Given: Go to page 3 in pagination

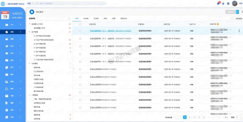Looking at the screenshot, I should click(194, 117).
